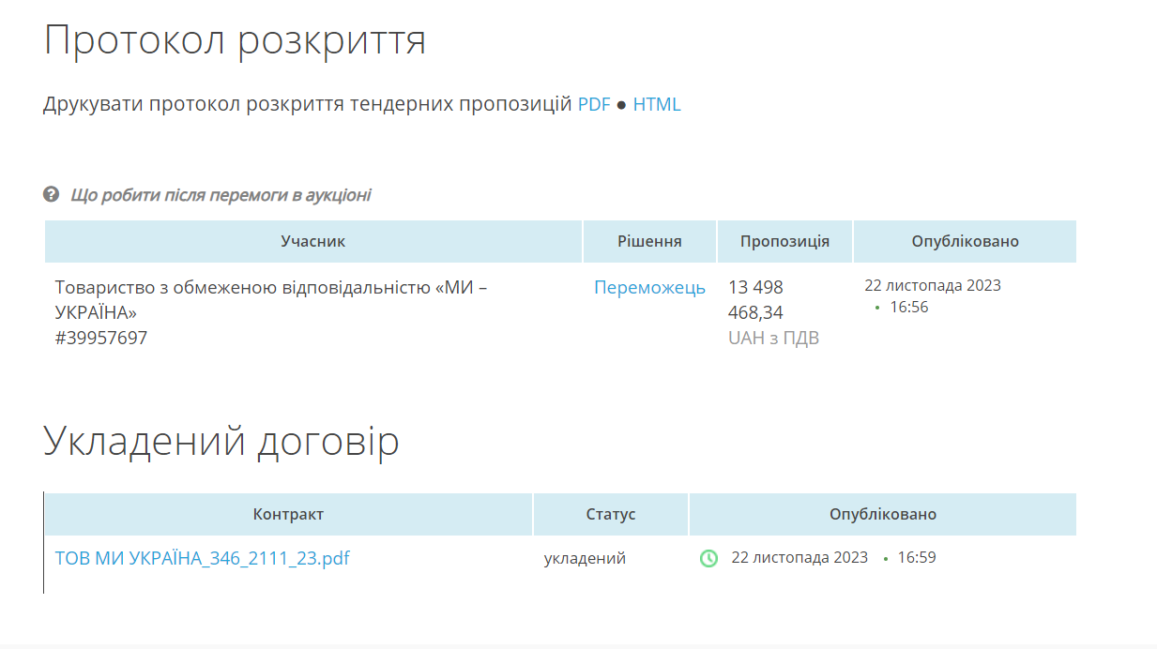Click the 'Переможець' decision link

pos(649,287)
